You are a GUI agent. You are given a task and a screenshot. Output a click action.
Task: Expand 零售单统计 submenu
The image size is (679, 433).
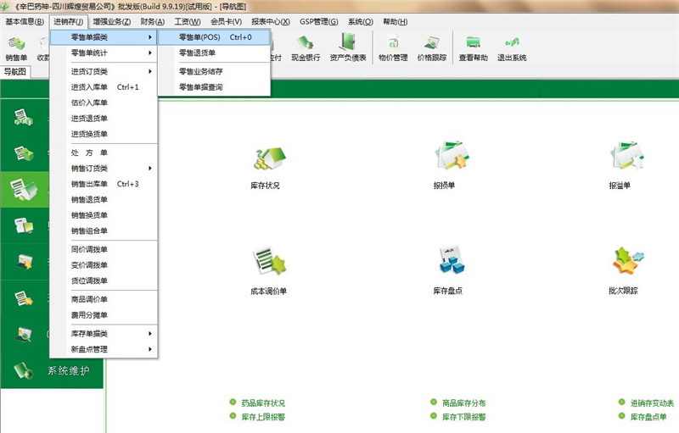(103, 53)
